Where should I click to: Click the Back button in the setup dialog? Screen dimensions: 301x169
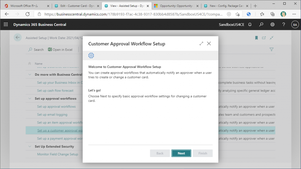(x=160, y=153)
